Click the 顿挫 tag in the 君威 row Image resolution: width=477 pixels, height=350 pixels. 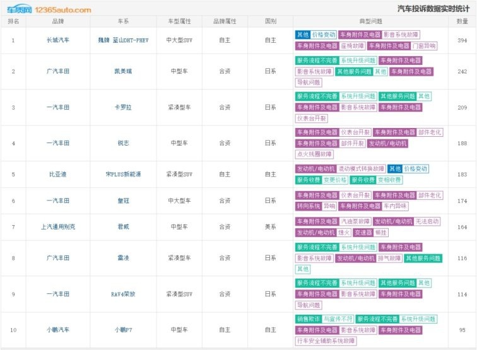pyautogui.click(x=381, y=233)
